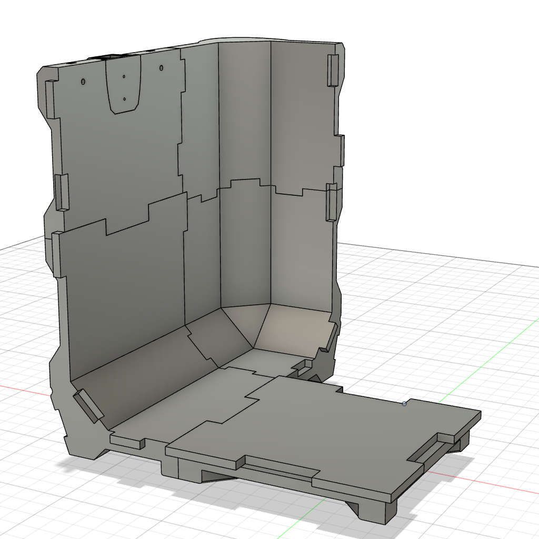Viewport: 539px width, 539px height.
Task: Select the round hole left of the tapered recess
Action: 83,82
